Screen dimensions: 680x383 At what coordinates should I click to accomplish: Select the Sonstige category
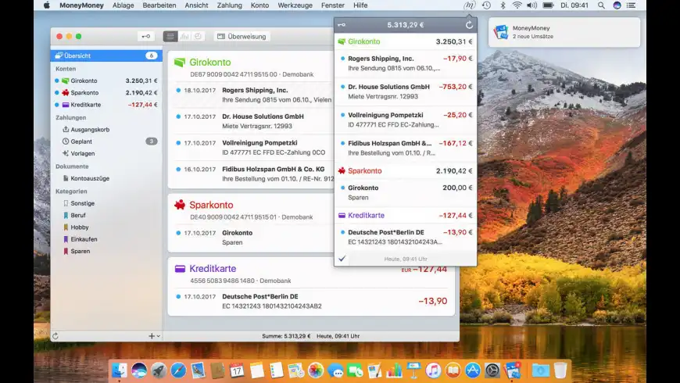tap(106, 203)
